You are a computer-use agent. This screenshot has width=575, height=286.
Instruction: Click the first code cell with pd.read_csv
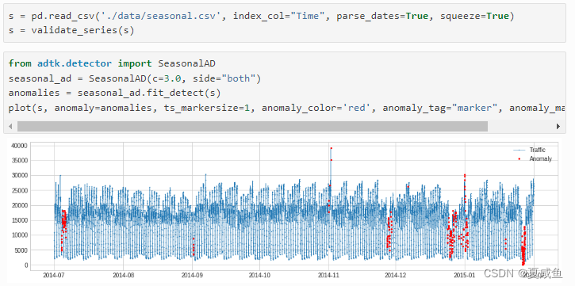point(285,23)
